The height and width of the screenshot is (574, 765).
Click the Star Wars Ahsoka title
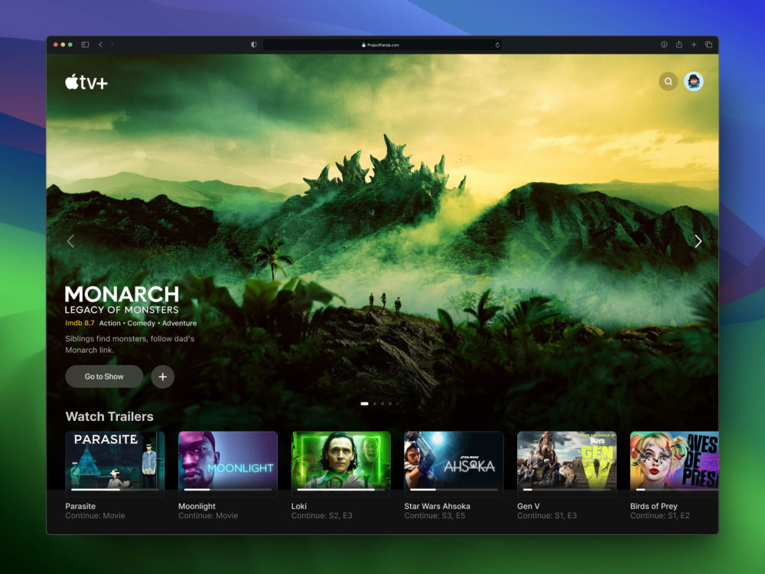click(437, 506)
